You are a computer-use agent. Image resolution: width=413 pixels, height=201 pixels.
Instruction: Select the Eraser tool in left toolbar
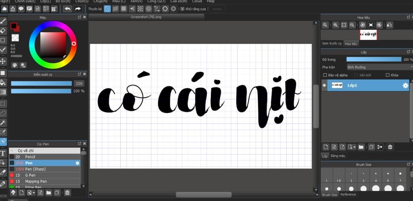tap(3, 31)
